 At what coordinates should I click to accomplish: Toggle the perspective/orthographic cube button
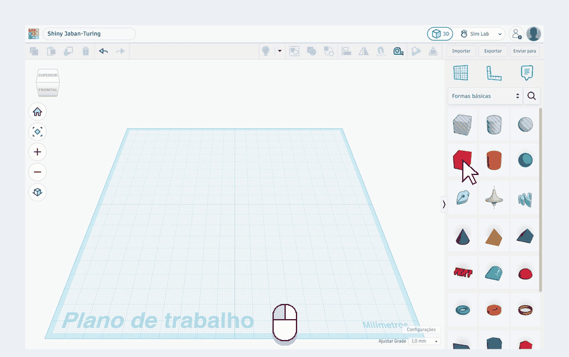click(x=37, y=192)
